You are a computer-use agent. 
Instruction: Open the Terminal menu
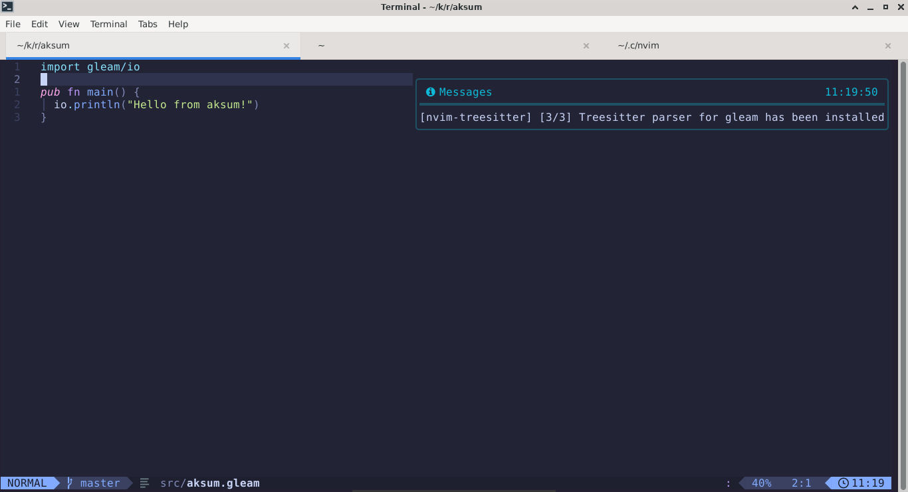pyautogui.click(x=108, y=24)
